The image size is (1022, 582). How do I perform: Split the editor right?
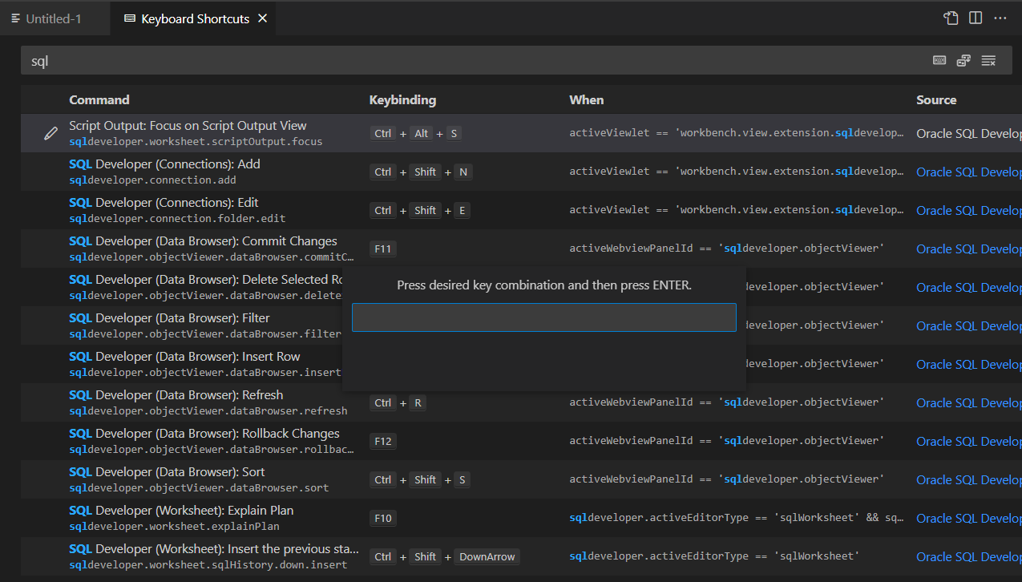point(976,18)
